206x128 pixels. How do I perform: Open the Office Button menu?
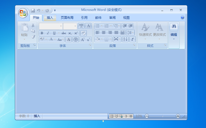(x=23, y=13)
